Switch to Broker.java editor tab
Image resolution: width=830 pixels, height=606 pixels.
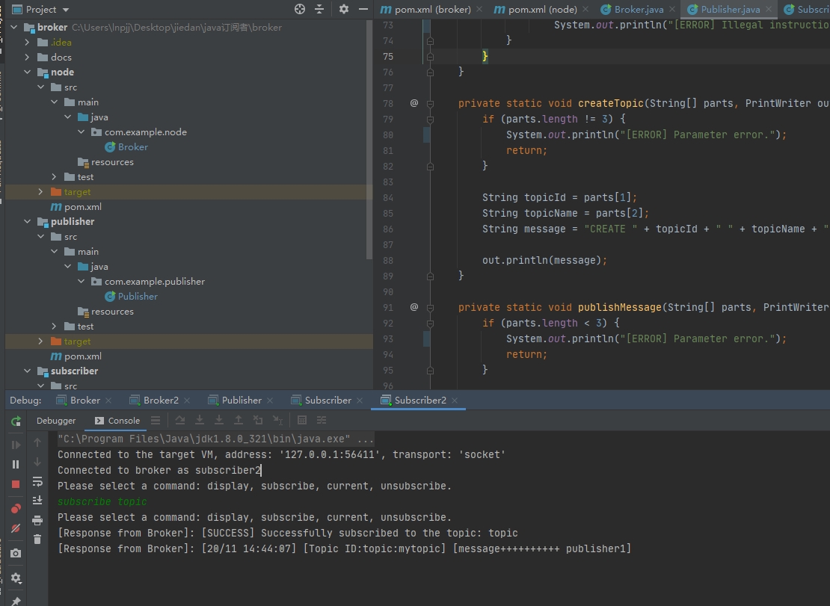click(x=638, y=10)
